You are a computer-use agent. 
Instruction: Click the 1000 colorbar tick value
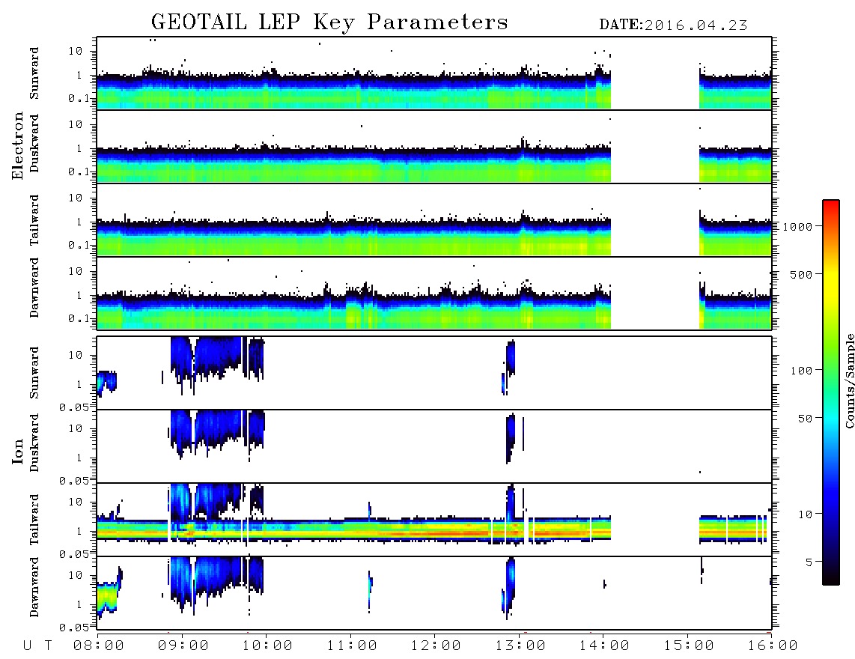coord(797,227)
